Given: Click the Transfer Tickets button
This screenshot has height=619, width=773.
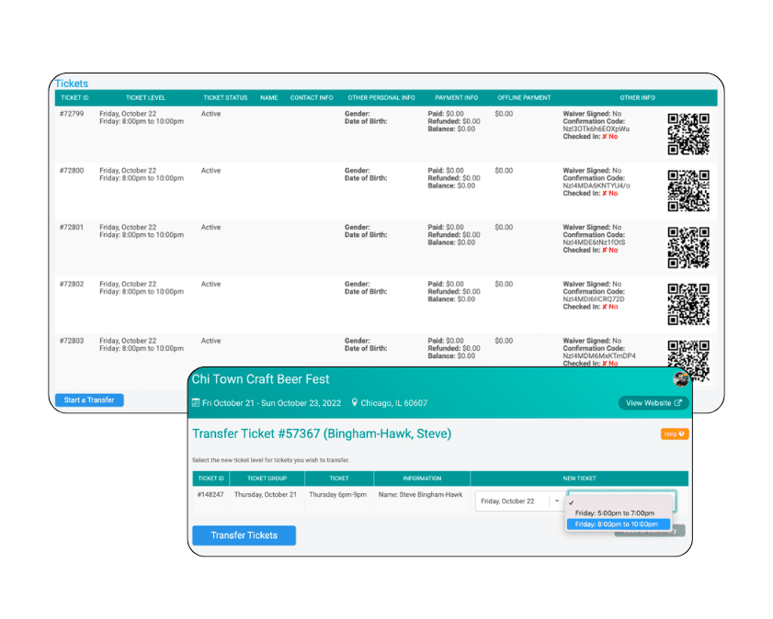Looking at the screenshot, I should (244, 535).
